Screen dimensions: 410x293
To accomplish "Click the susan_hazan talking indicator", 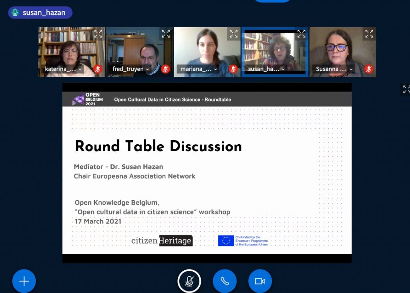I will tap(40, 12).
